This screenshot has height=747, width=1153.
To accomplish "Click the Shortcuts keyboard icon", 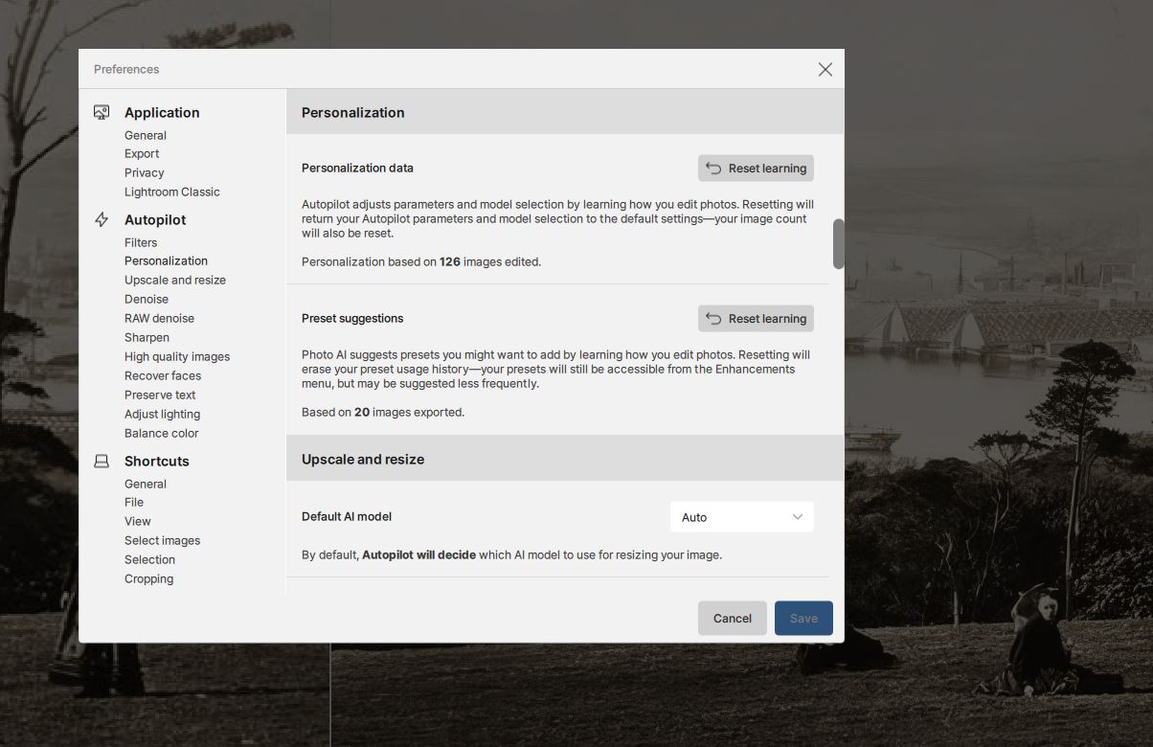I will (102, 461).
